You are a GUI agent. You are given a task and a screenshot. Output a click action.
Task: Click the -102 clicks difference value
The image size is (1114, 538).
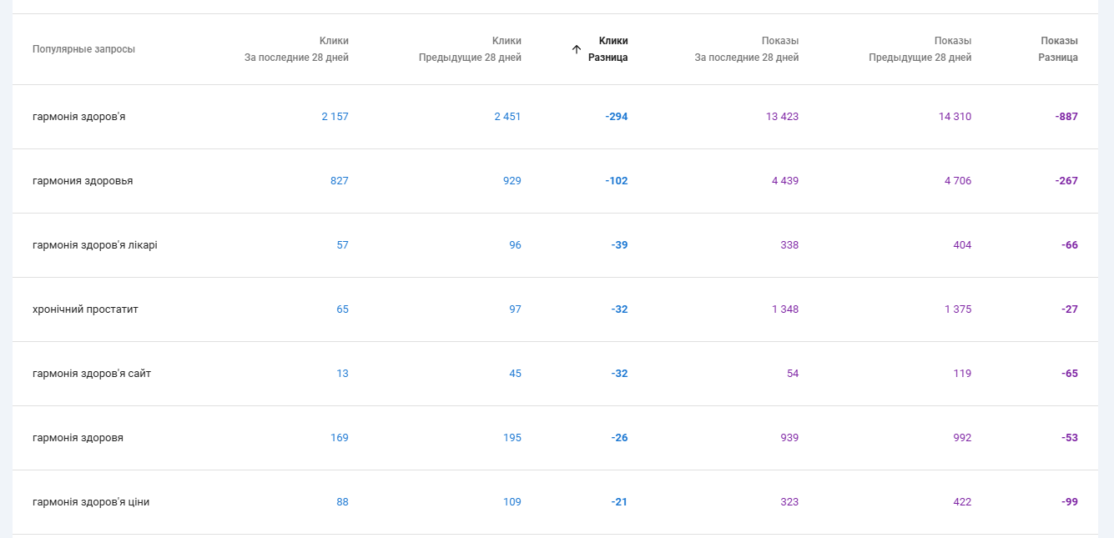point(617,181)
